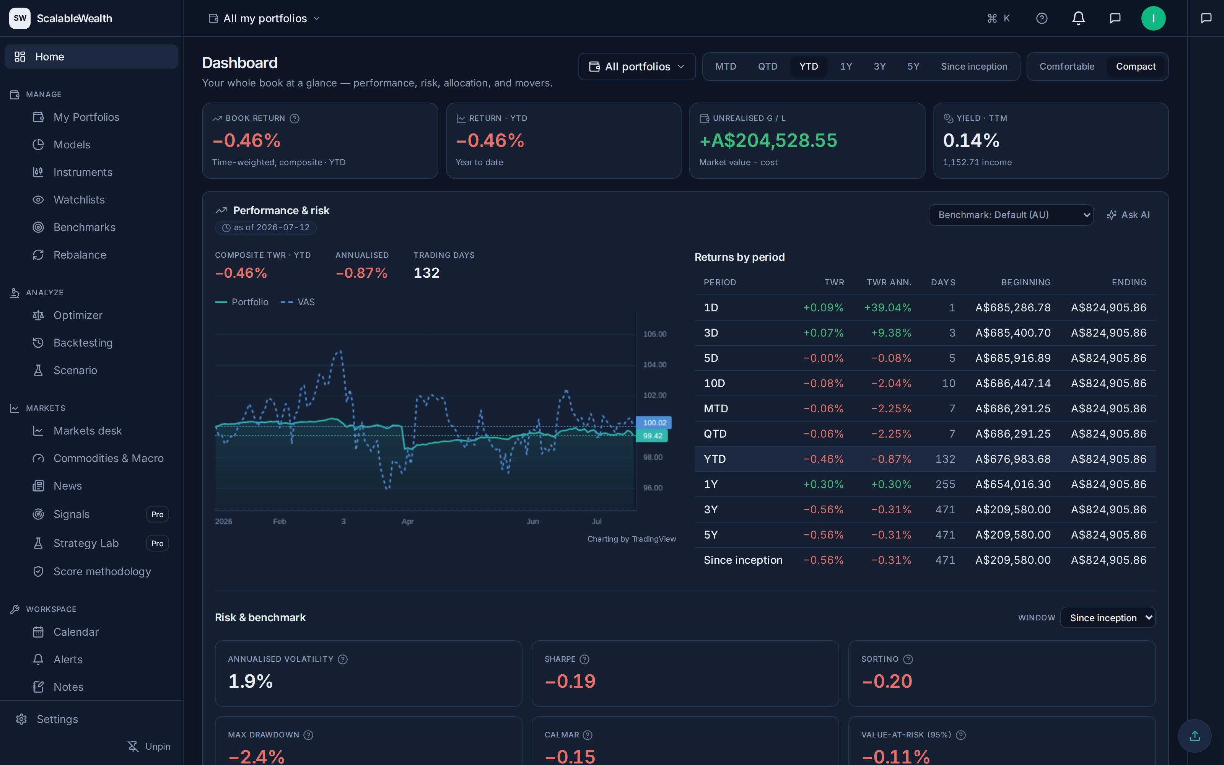This screenshot has height=765, width=1224.
Task: Click the Unpin sidebar button
Action: point(149,746)
